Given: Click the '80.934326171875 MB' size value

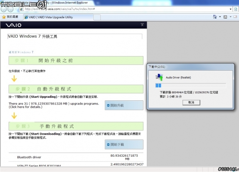Looking at the screenshot, I should (124, 157).
